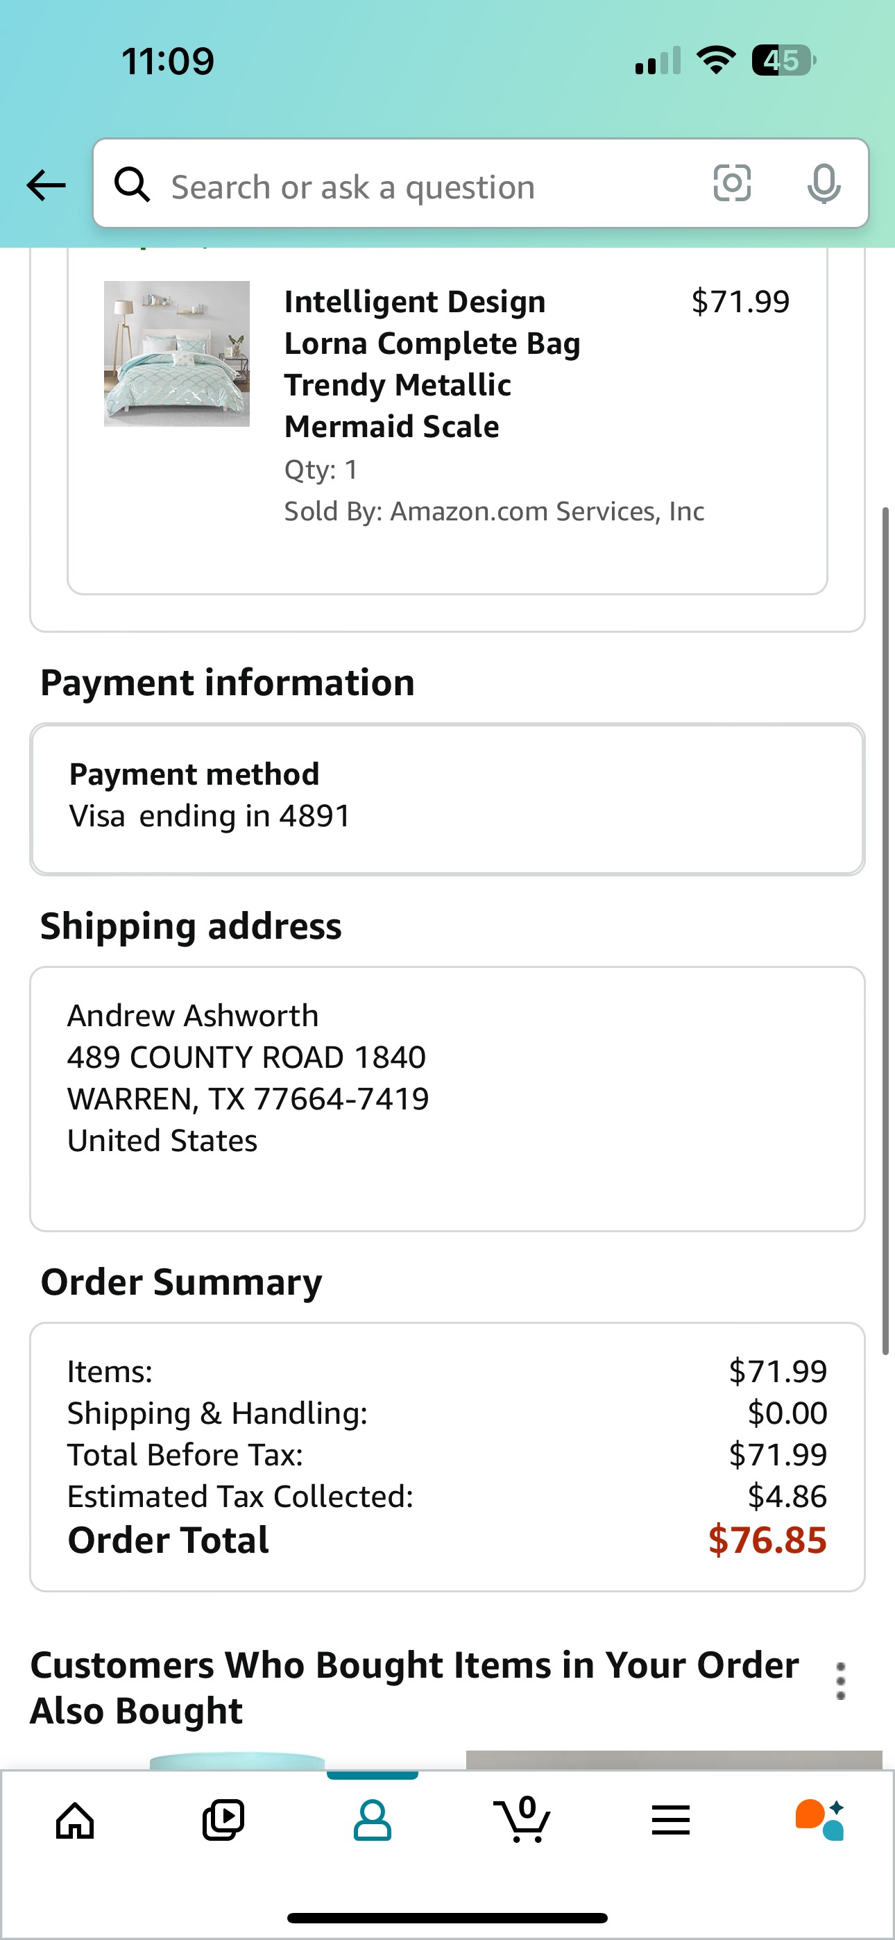Open camera lens search icon
The height and width of the screenshot is (1940, 895).
point(732,183)
